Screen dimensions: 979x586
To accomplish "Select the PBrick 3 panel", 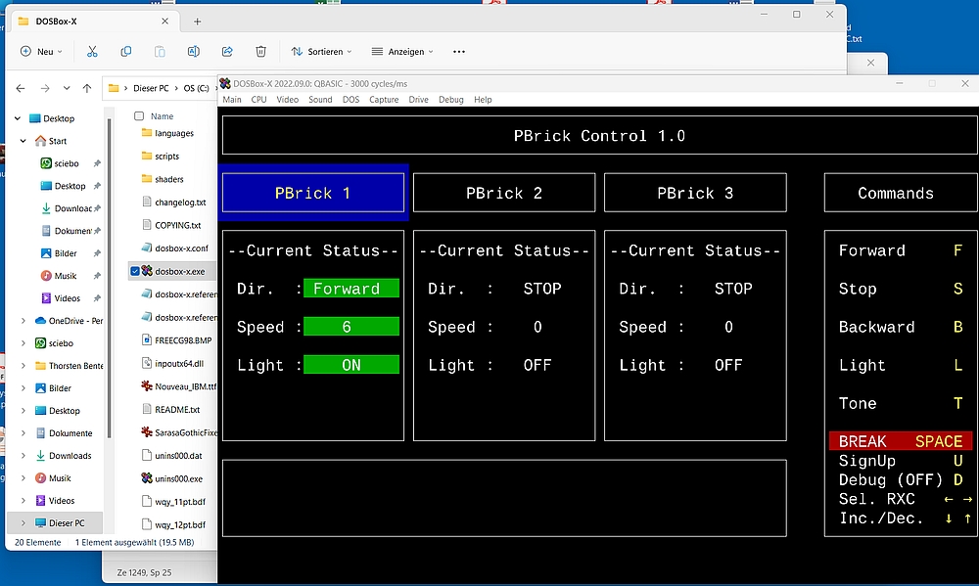I will (695, 193).
